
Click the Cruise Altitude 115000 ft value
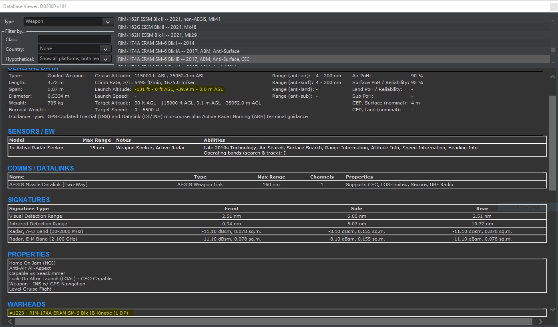point(169,76)
